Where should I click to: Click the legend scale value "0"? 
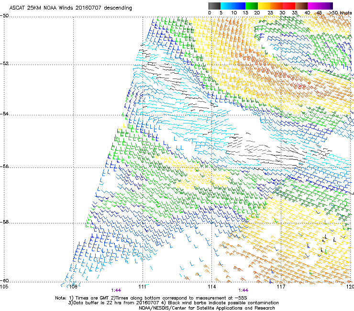point(210,13)
